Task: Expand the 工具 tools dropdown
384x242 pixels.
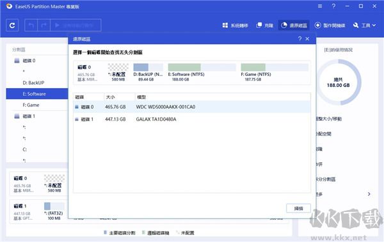Action: point(364,26)
